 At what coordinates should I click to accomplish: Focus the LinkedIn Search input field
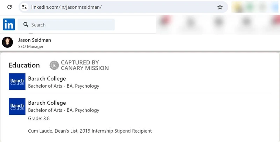tap(70, 25)
